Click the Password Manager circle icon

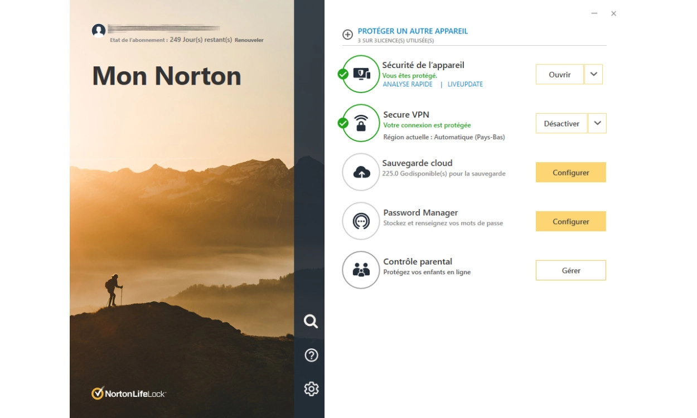361,221
